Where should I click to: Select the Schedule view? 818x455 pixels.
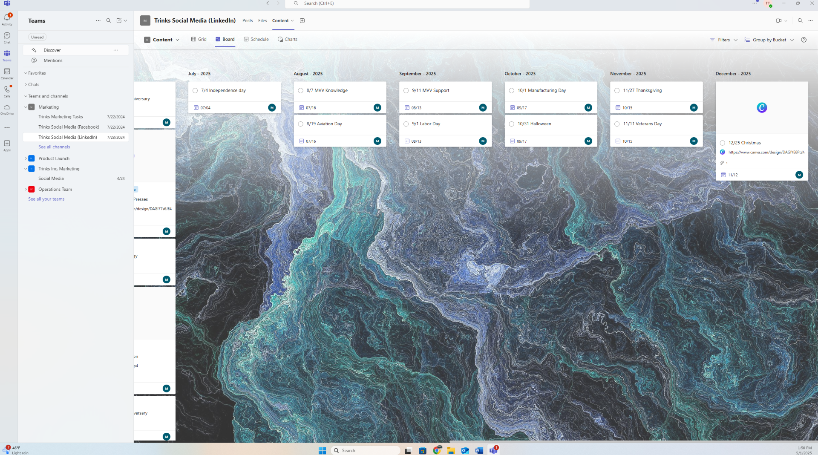(256, 39)
